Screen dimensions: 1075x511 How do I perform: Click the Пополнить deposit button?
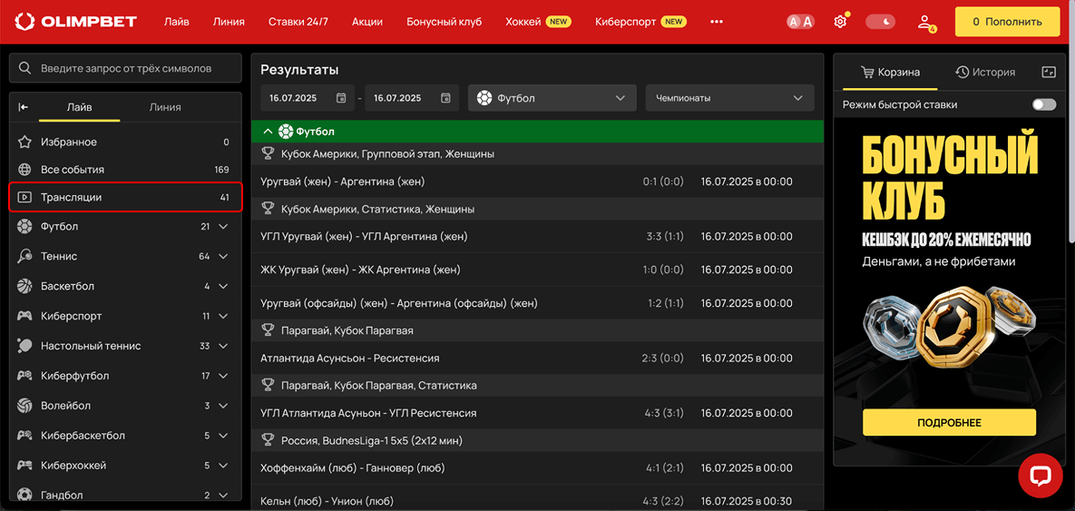(x=1007, y=22)
